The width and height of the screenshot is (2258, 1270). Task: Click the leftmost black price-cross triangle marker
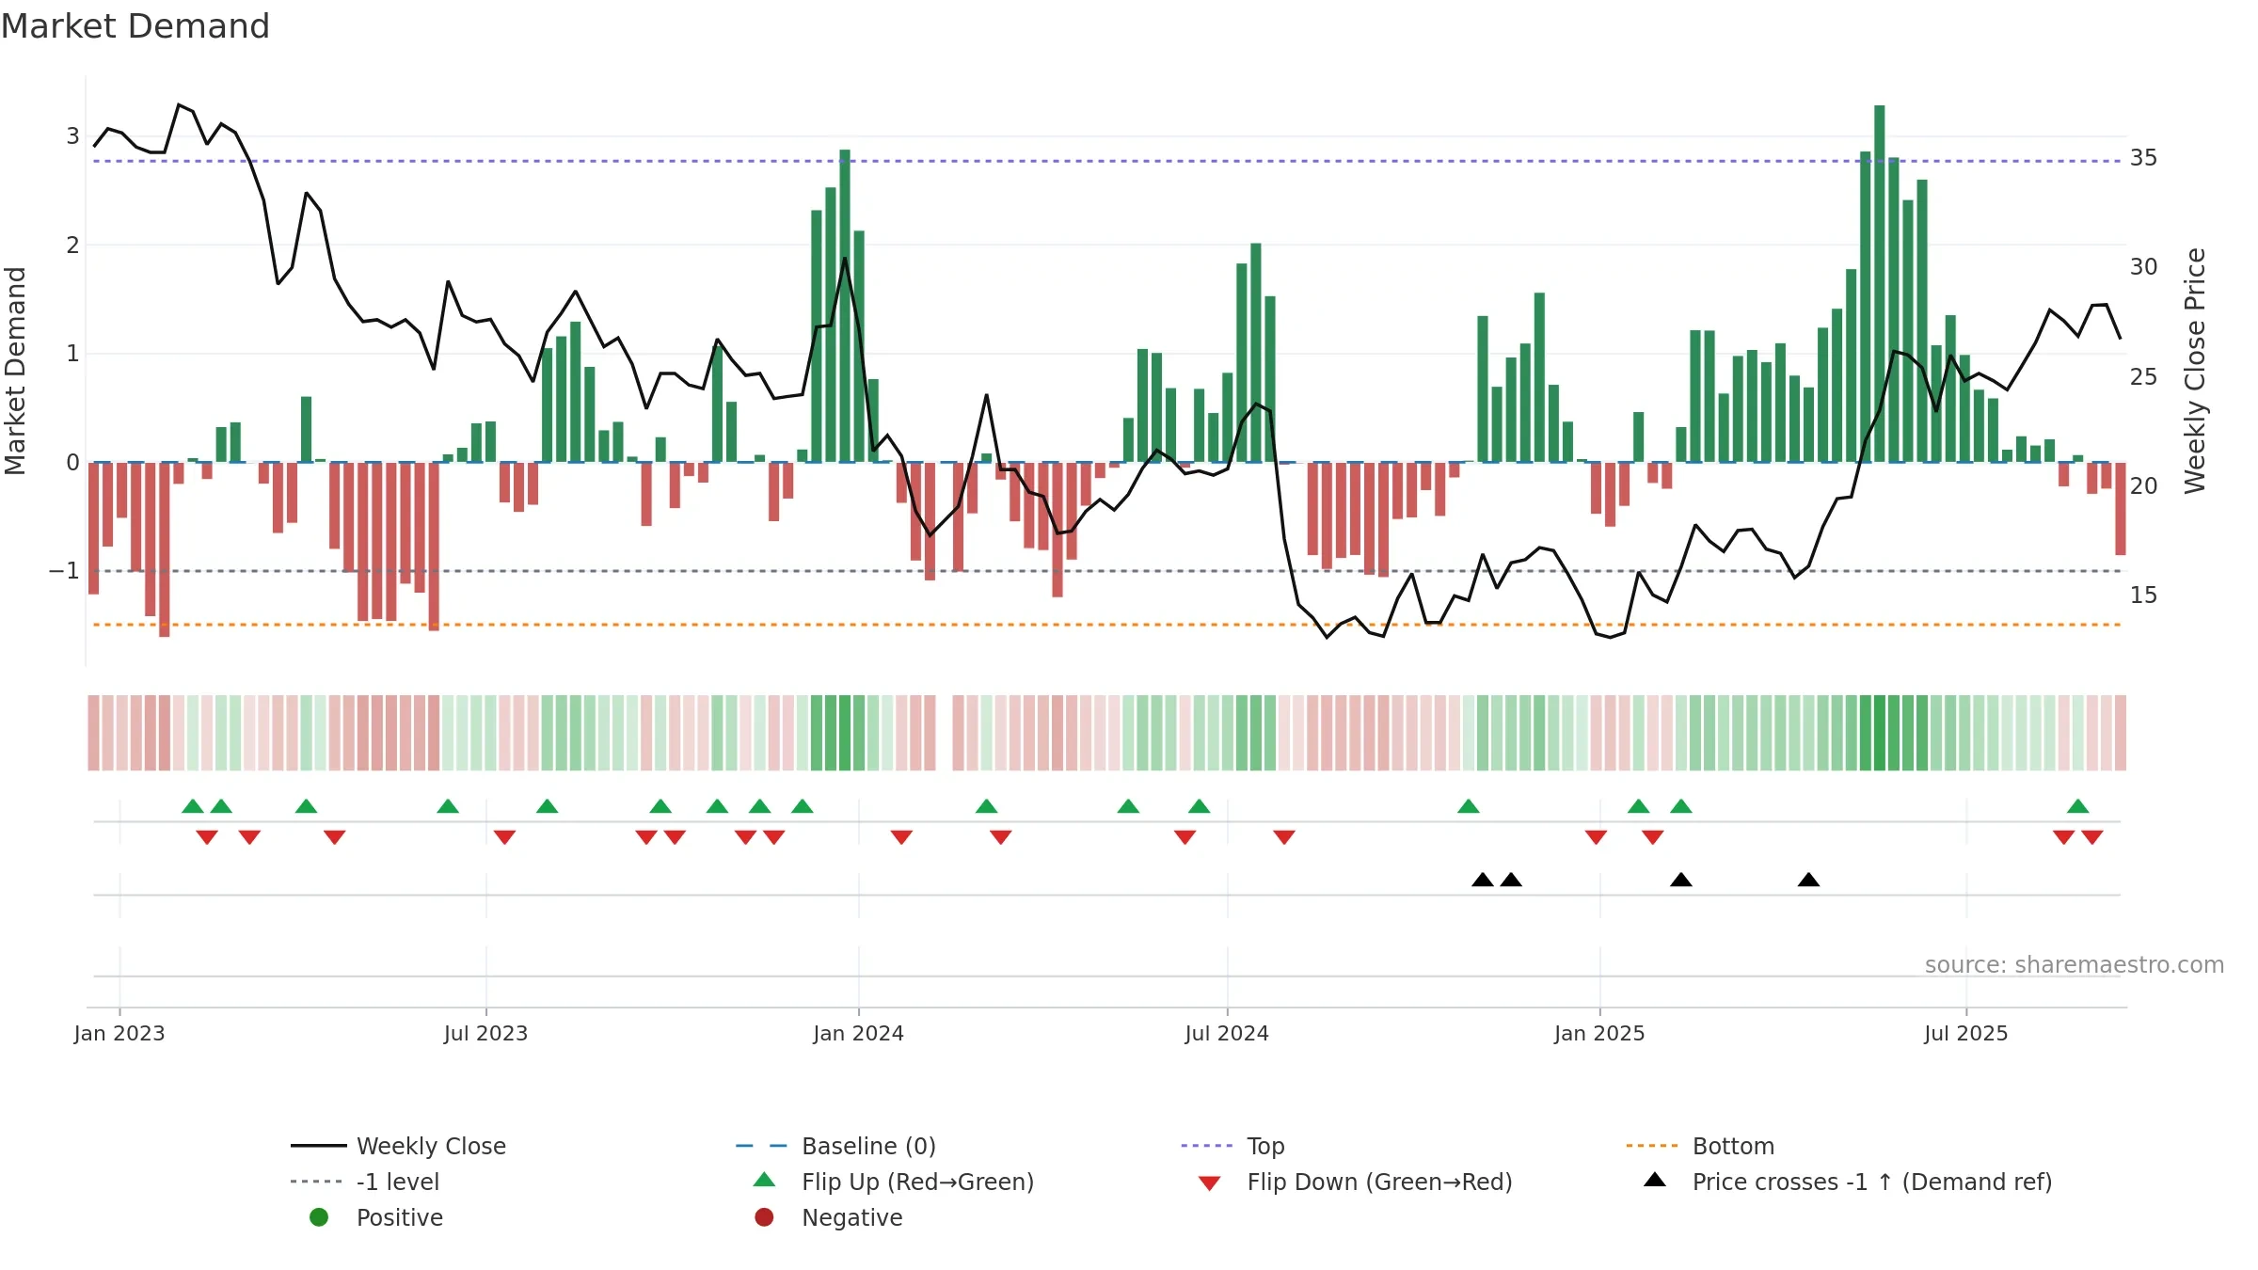(1483, 880)
